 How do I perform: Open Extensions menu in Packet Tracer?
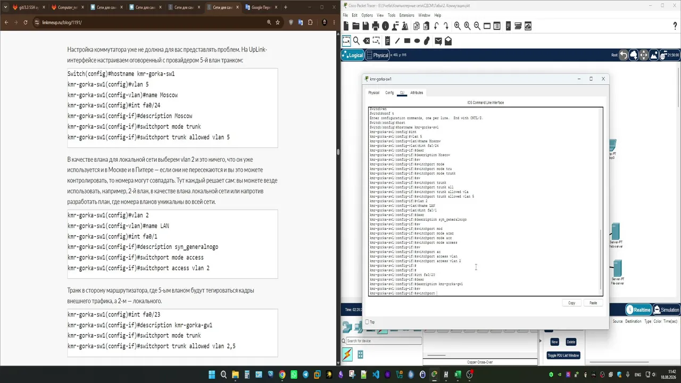pyautogui.click(x=406, y=15)
